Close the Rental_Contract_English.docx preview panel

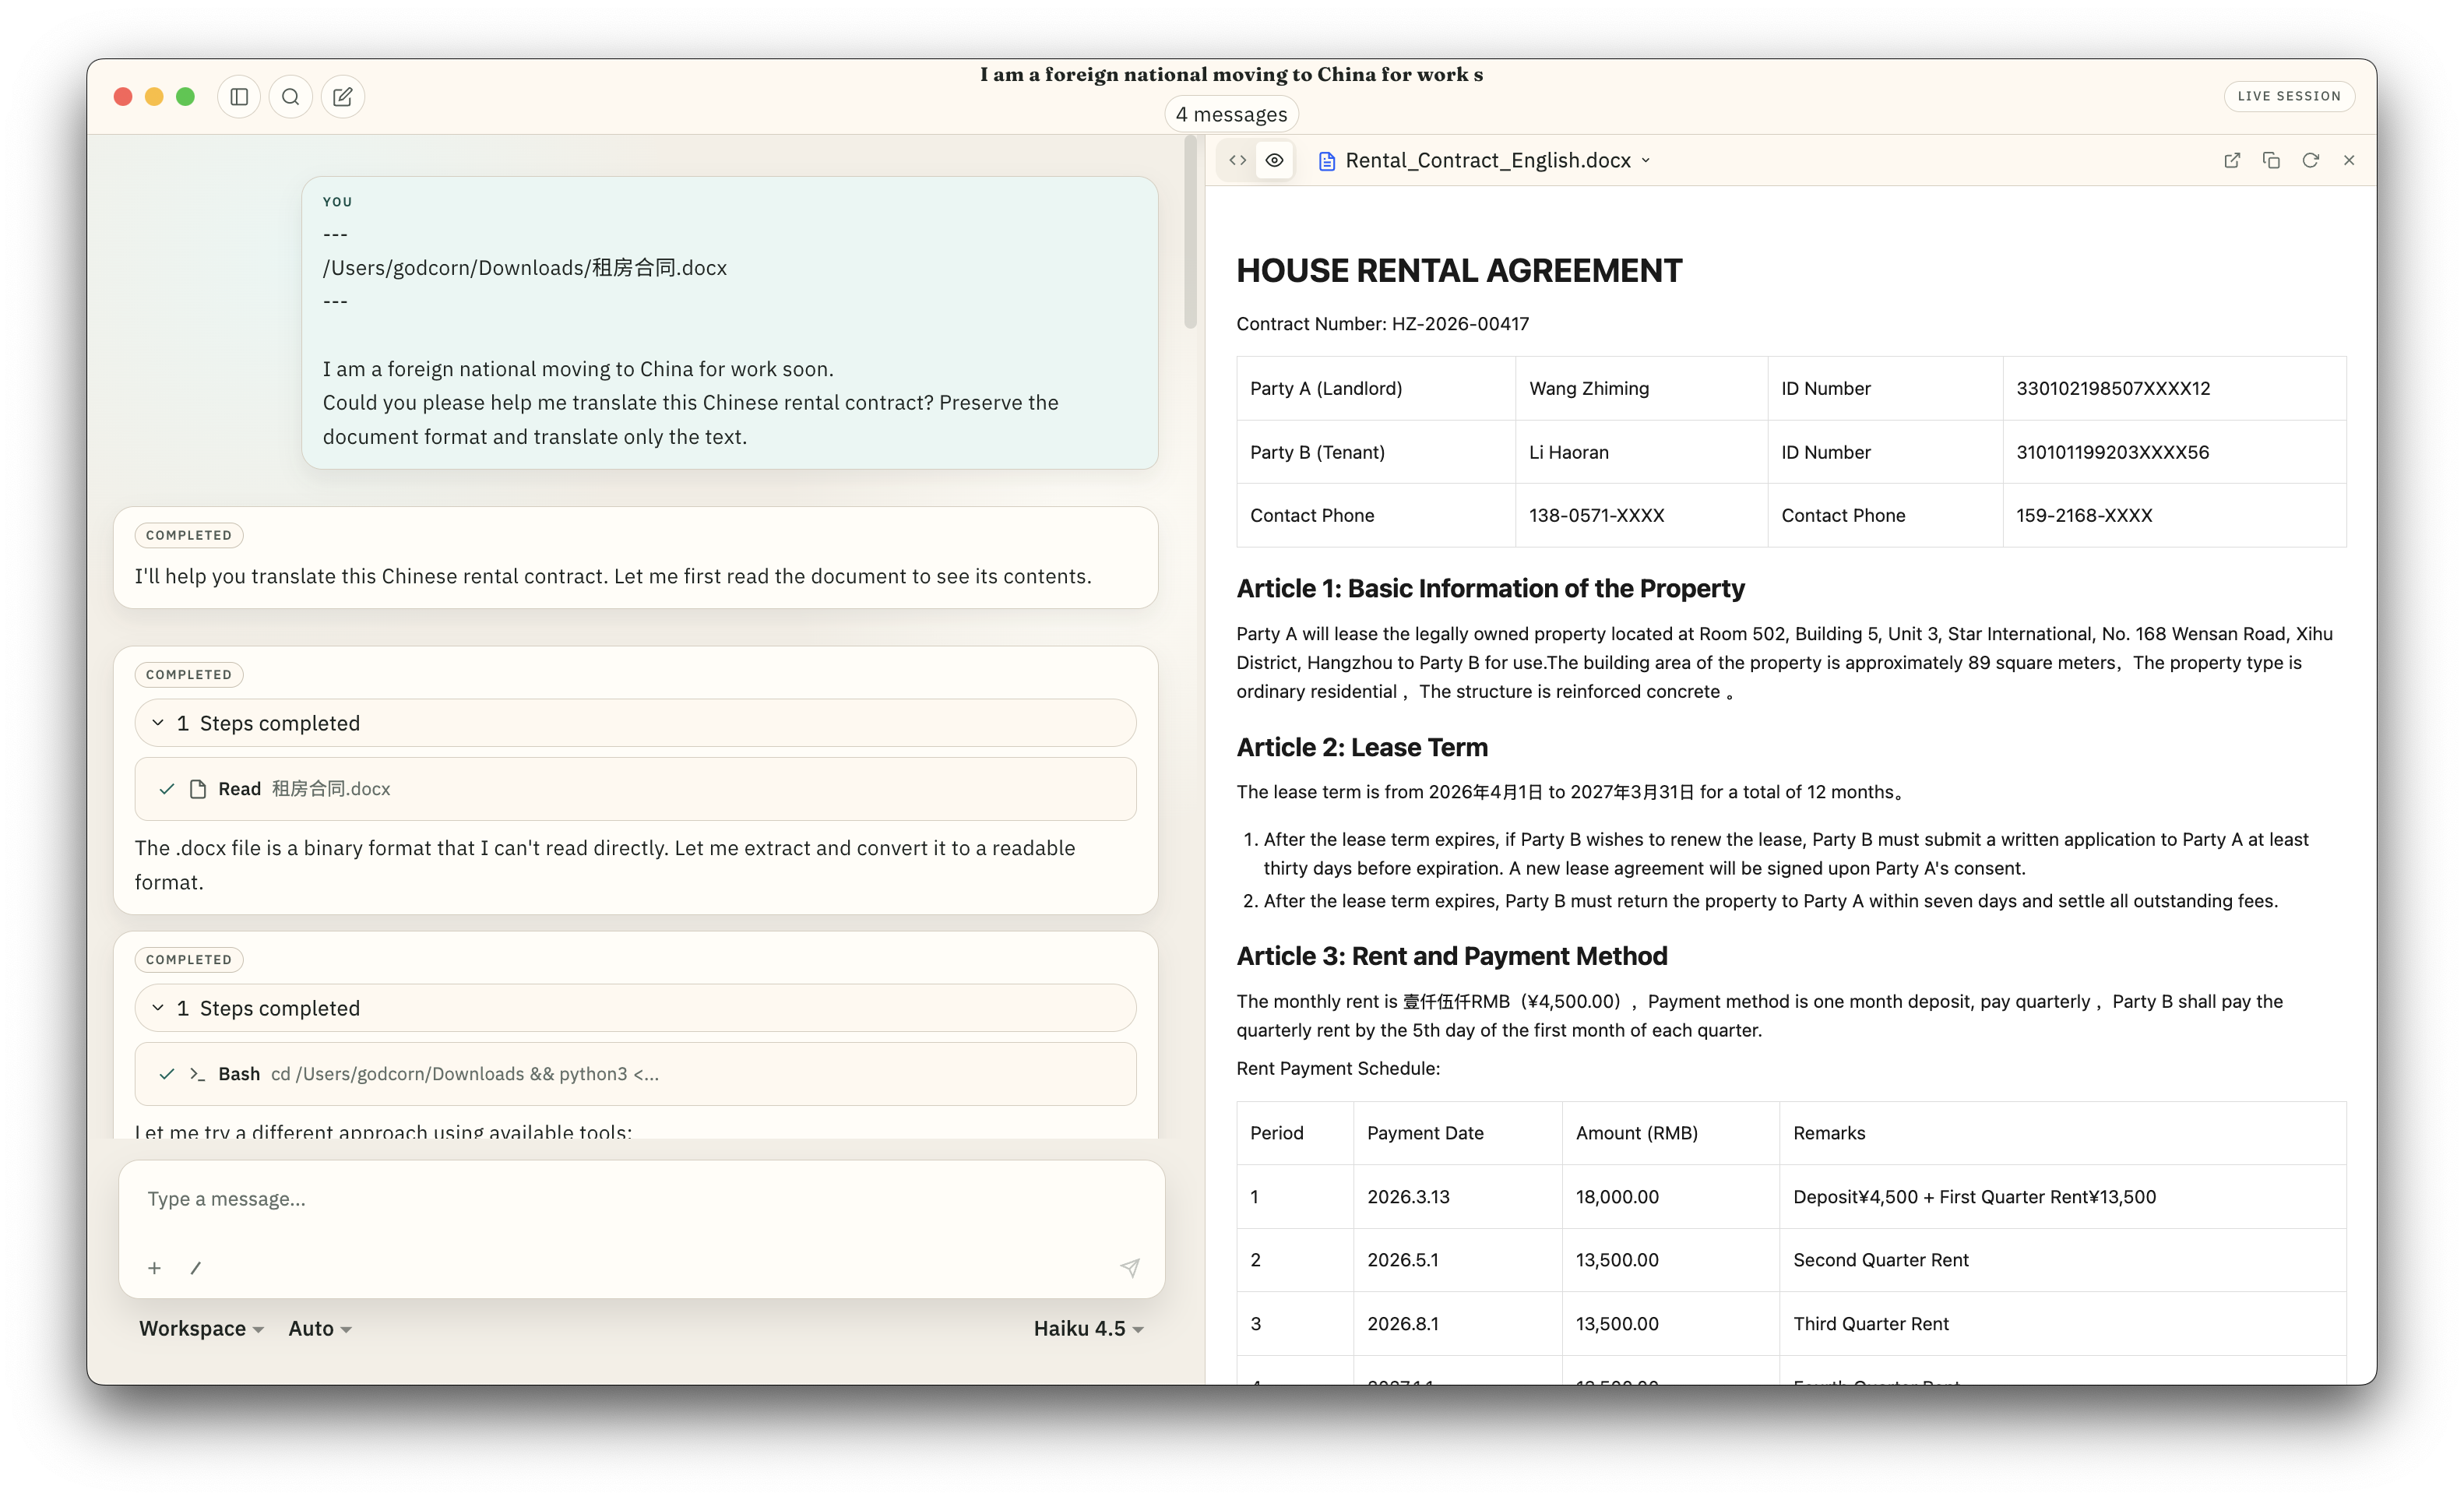[x=2349, y=160]
